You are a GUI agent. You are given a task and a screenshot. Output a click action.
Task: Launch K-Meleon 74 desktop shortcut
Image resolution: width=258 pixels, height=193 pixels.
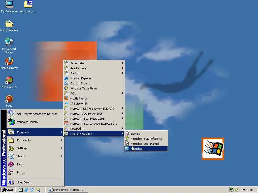point(9,82)
